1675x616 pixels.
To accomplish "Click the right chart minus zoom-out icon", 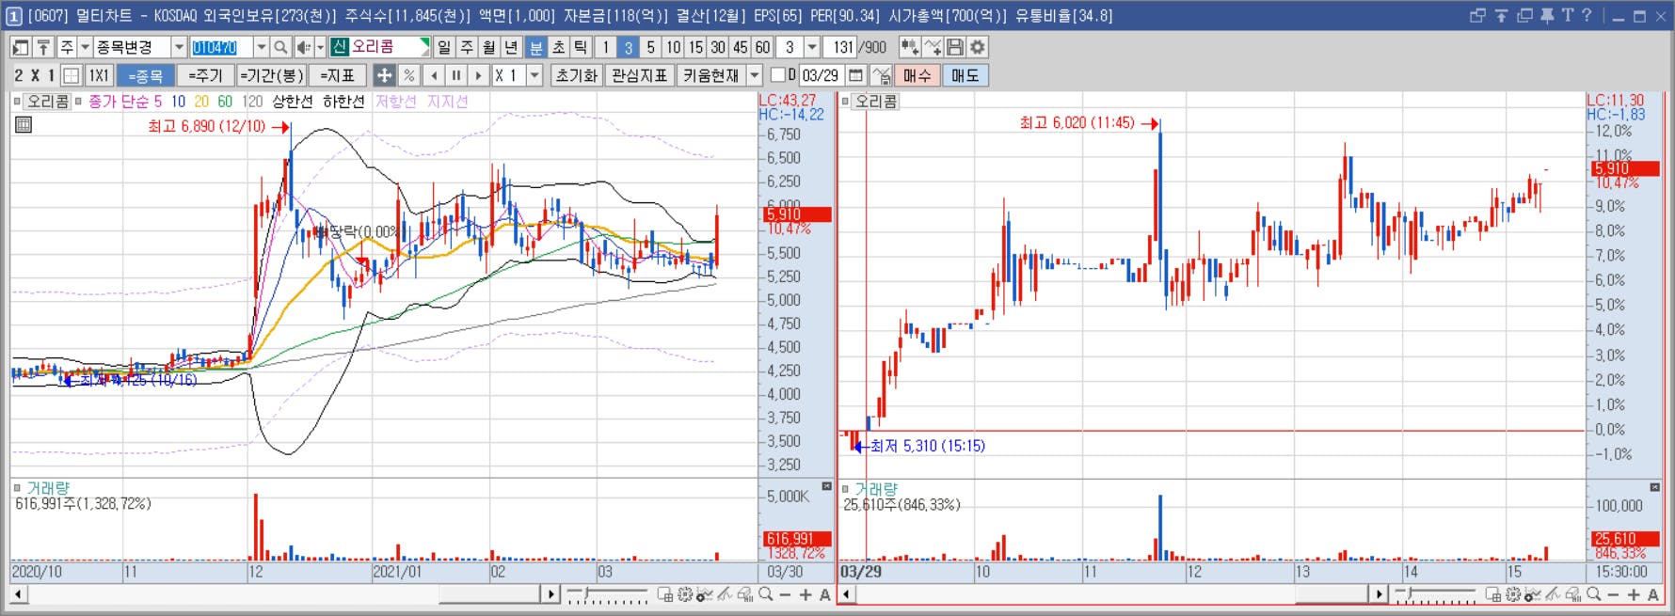I will point(1614,594).
